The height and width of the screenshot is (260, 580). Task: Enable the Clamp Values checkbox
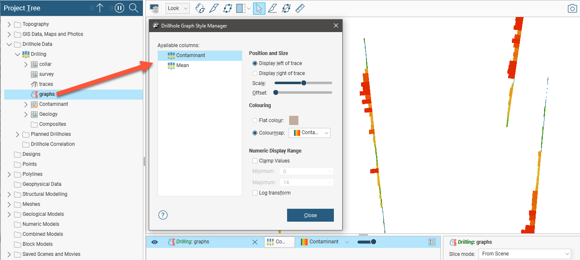pyautogui.click(x=255, y=161)
